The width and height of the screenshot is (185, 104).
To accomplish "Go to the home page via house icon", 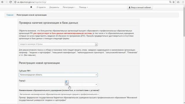I will pos(31,7).
